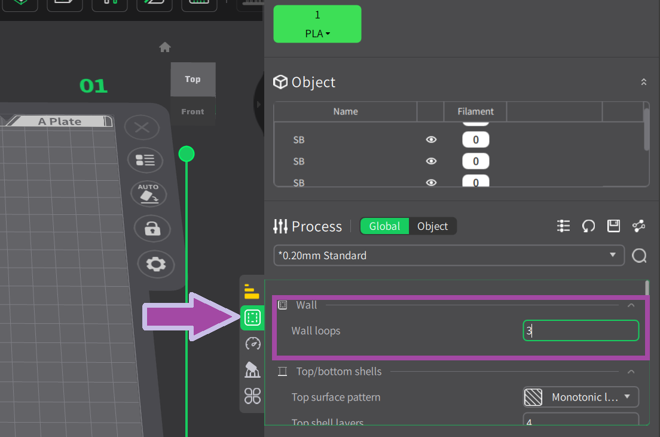
Task: Open the Top surface pattern dropdown
Action: click(x=580, y=397)
